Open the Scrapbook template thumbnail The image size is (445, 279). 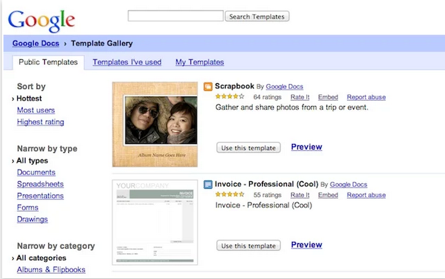coord(155,124)
